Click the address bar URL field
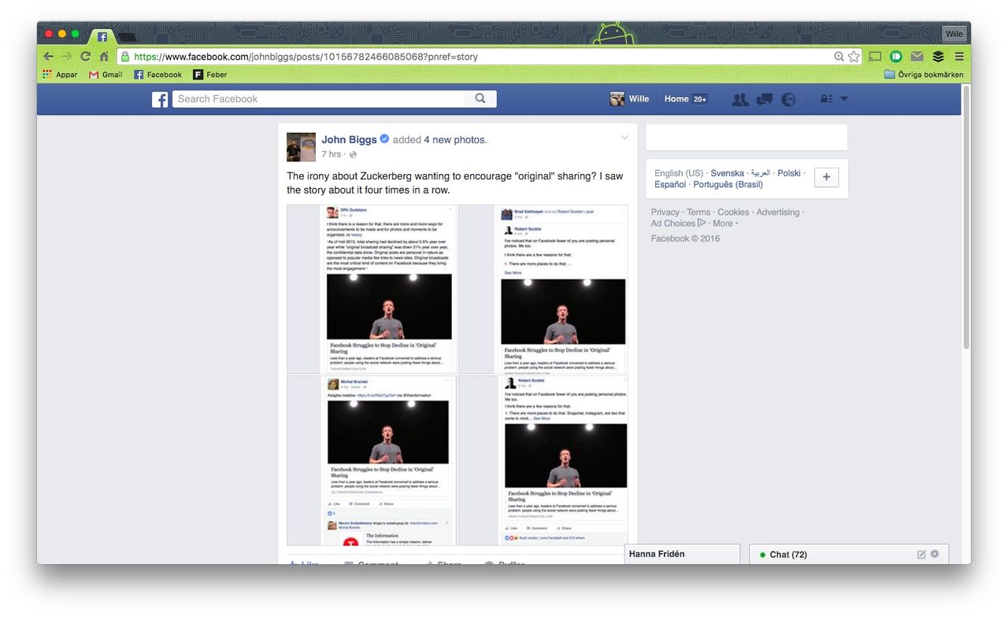Image resolution: width=1008 pixels, height=617 pixels. pyautogui.click(x=480, y=57)
